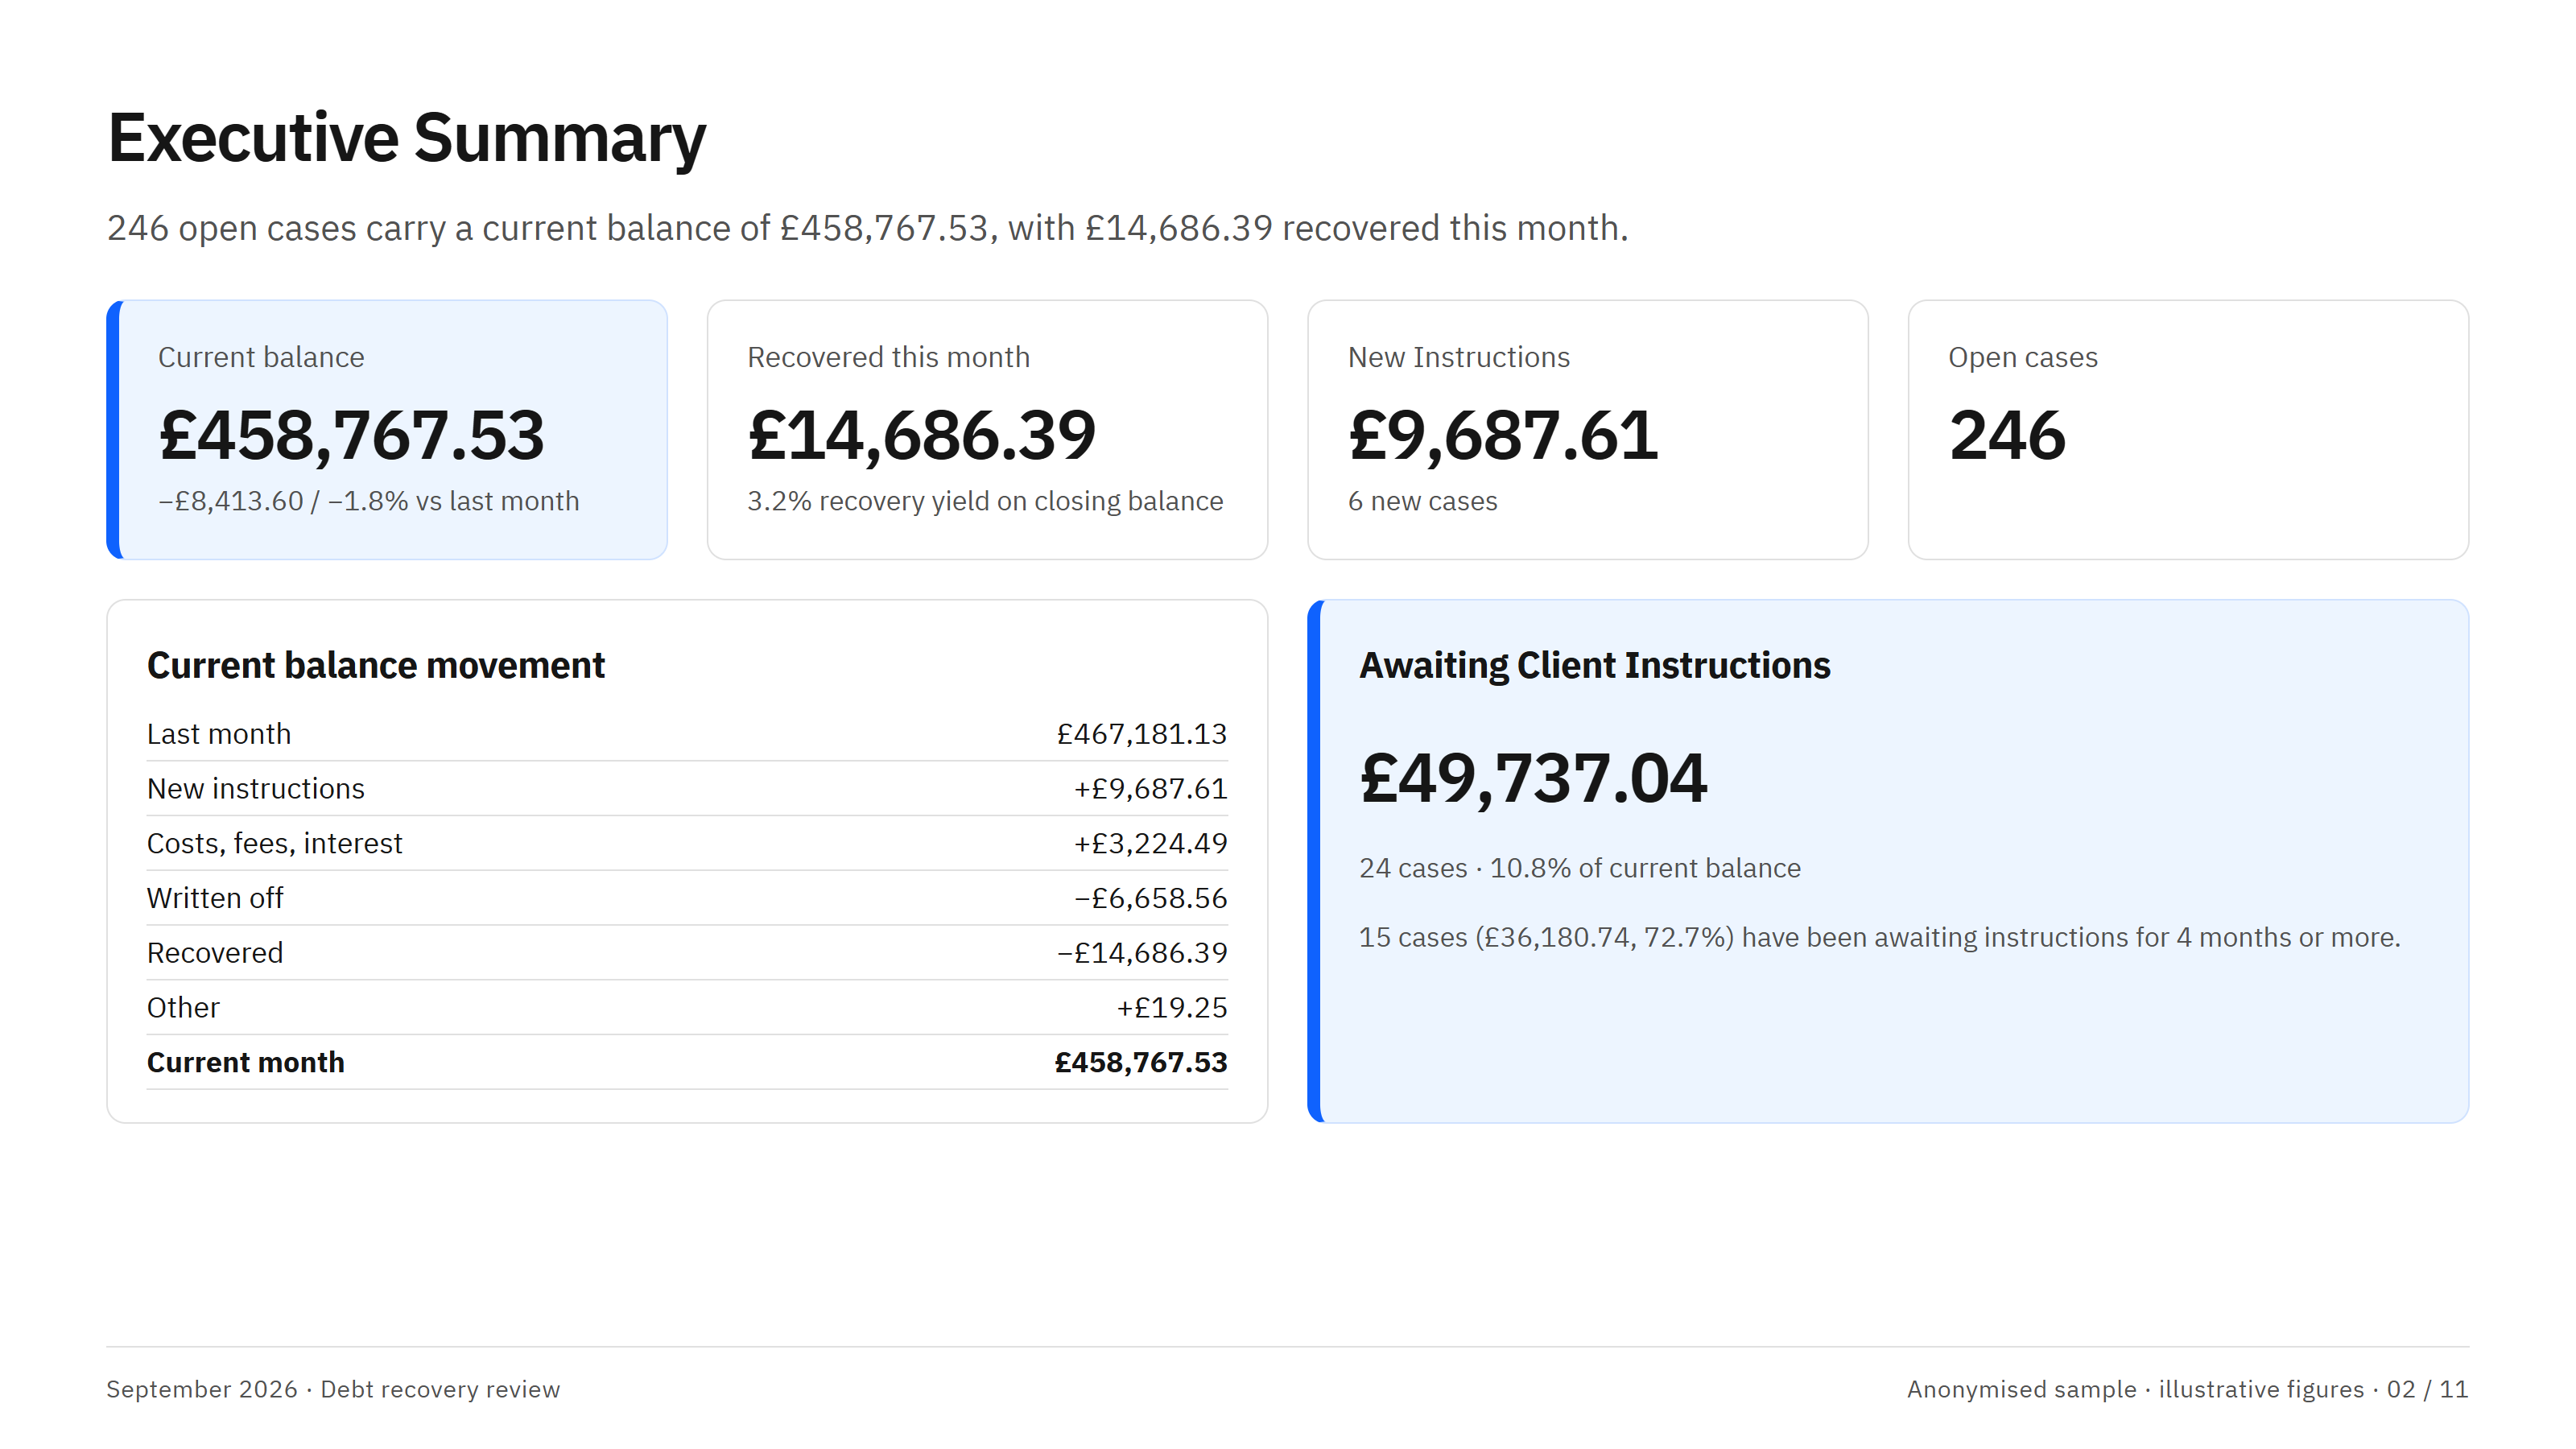Image resolution: width=2576 pixels, height=1449 pixels.
Task: Click the Recovered row label in table
Action: pyautogui.click(x=215, y=952)
